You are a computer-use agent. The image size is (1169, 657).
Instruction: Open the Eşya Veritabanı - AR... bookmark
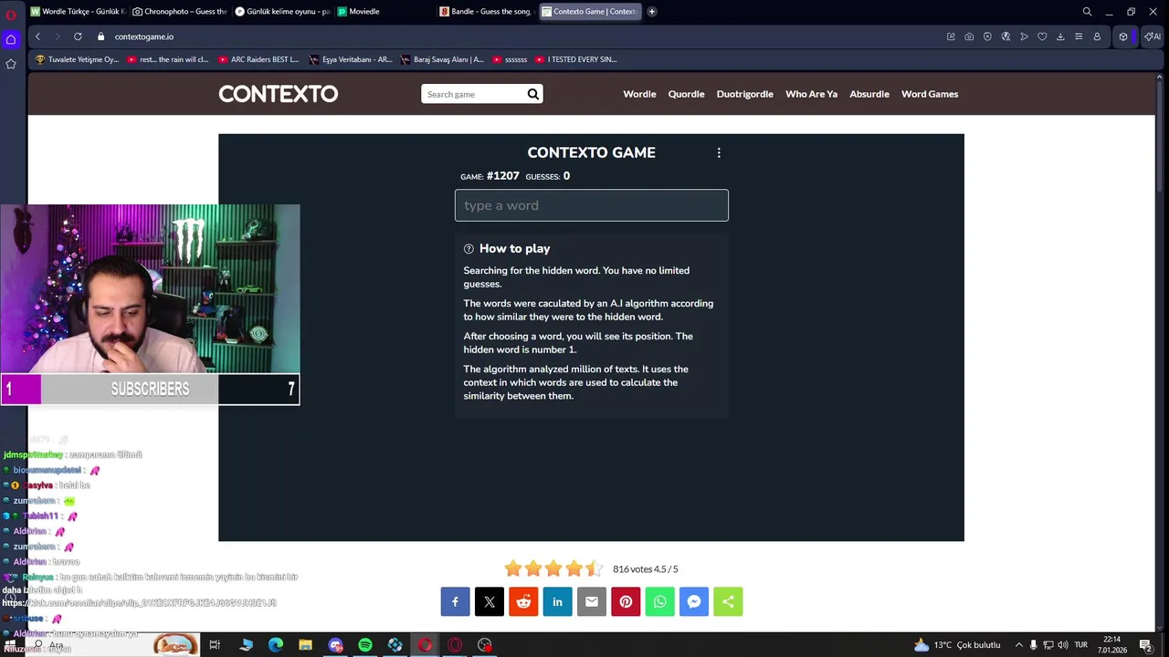pyautogui.click(x=351, y=59)
